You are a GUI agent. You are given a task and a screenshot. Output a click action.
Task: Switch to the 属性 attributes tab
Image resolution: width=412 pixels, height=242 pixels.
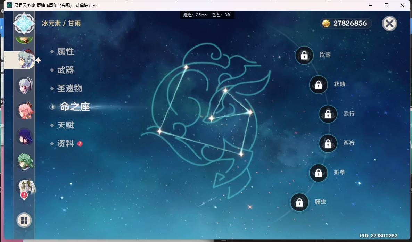(x=65, y=51)
